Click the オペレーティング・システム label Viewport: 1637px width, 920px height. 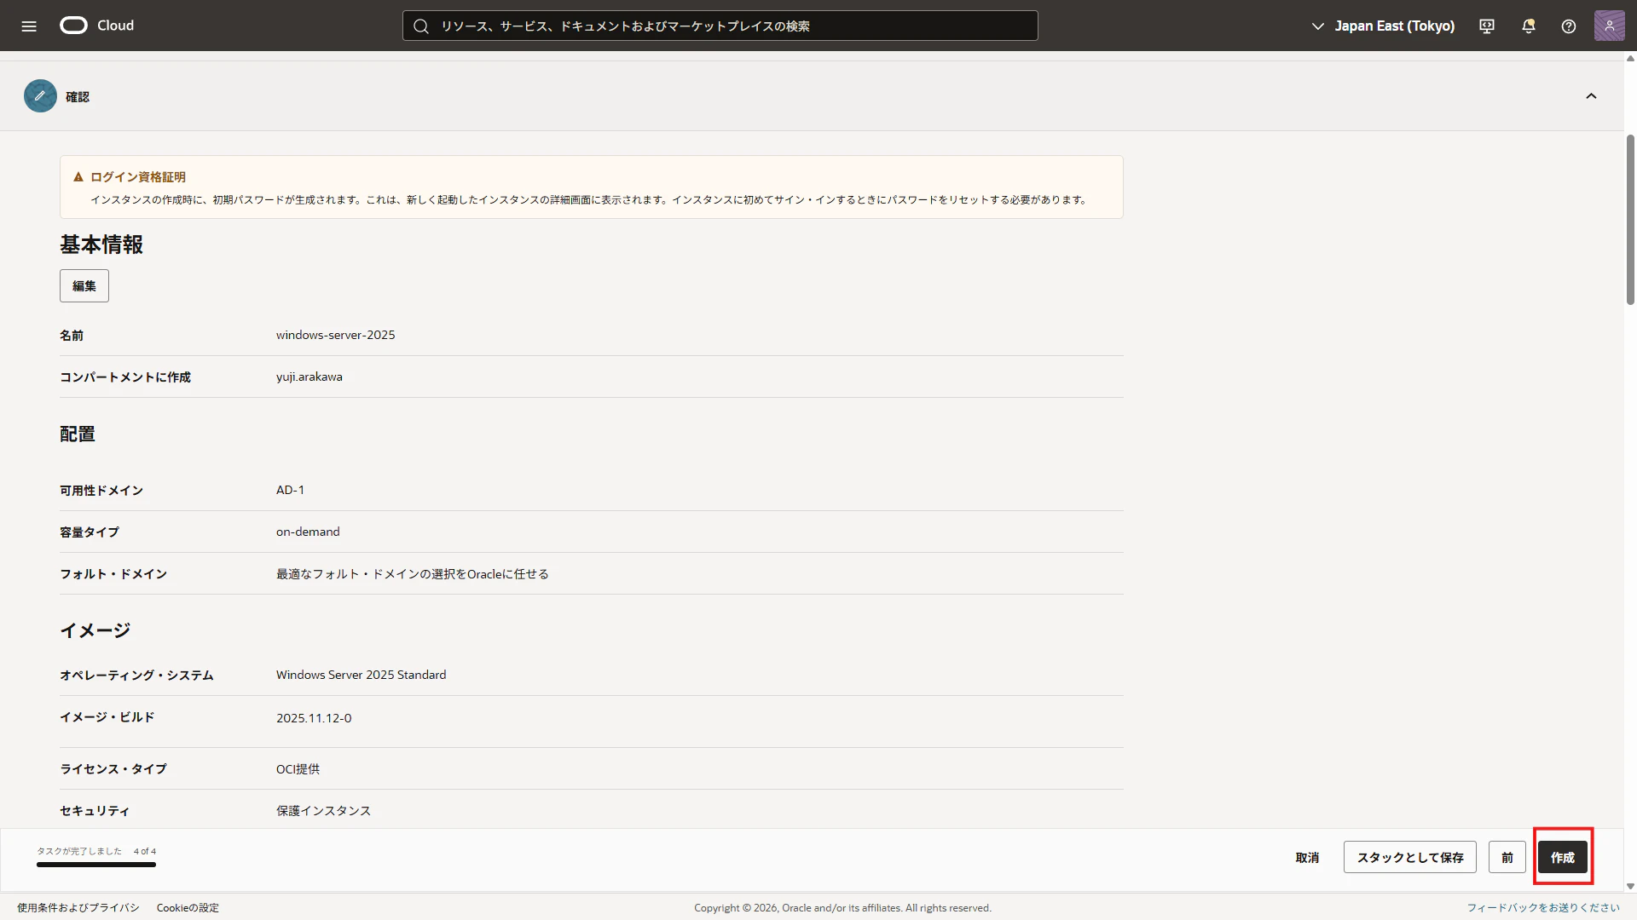136,676
